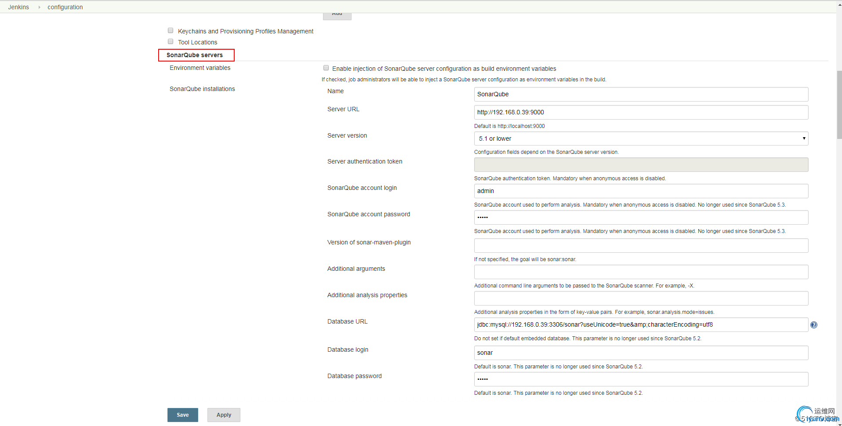Click the Server version label
This screenshot has width=842, height=426.
pyautogui.click(x=347, y=135)
